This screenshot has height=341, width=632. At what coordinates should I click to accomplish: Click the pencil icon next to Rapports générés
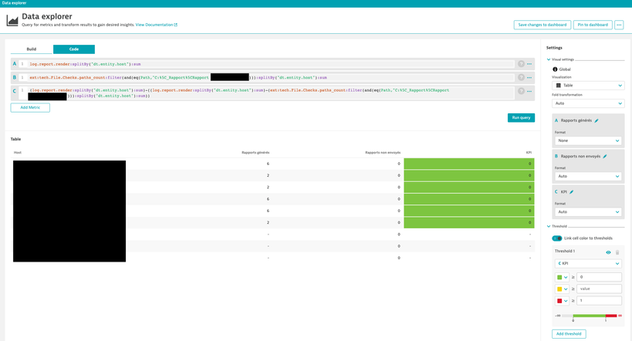(597, 120)
